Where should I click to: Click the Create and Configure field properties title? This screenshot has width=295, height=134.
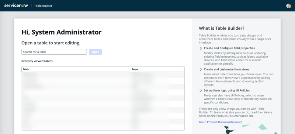229,48
